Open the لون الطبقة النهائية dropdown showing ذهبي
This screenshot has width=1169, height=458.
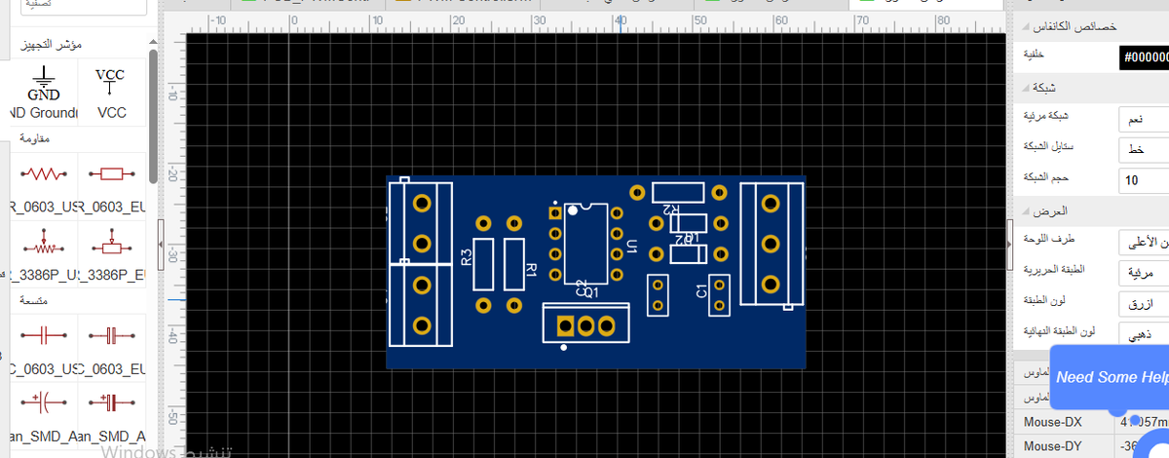(1144, 335)
